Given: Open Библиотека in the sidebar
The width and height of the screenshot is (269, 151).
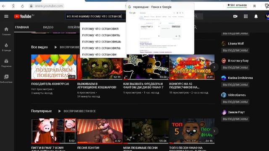Looking at the screenshot, I should (x=6, y=79).
